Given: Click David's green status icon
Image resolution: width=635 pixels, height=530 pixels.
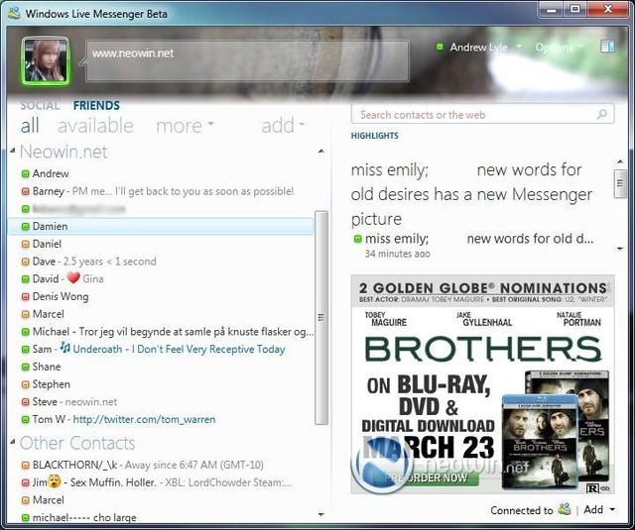Looking at the screenshot, I should pos(25,279).
